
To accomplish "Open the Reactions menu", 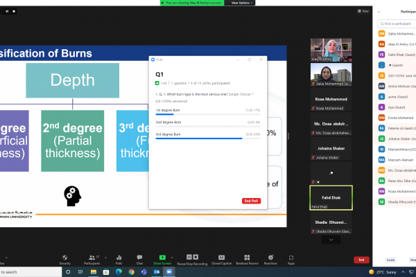I will [270, 258].
